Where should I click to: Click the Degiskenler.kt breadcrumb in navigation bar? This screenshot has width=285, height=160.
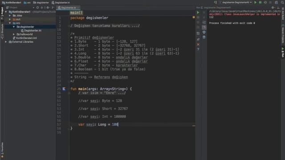(x=61, y=3)
